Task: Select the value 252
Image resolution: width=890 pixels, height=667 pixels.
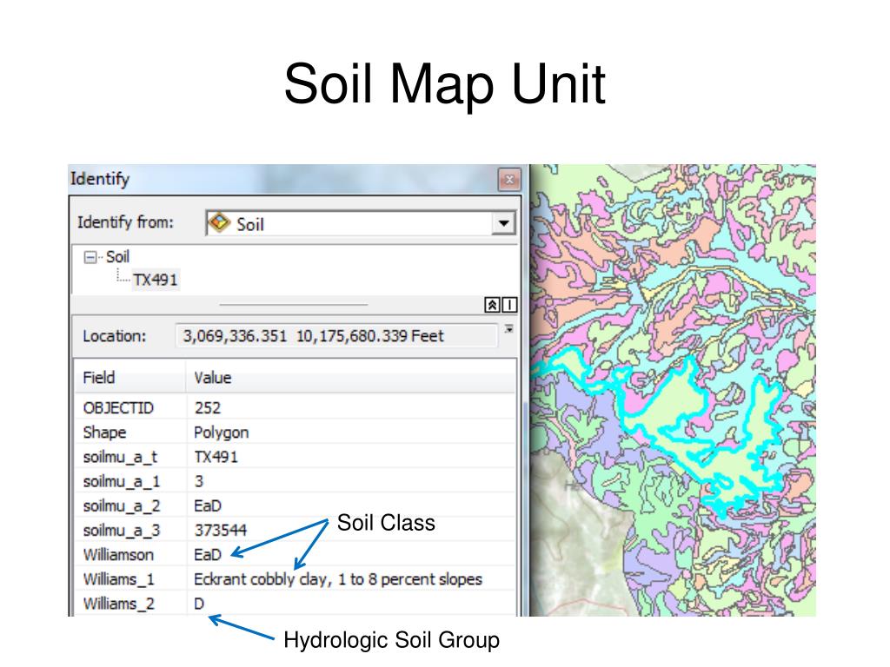Action: (x=207, y=408)
